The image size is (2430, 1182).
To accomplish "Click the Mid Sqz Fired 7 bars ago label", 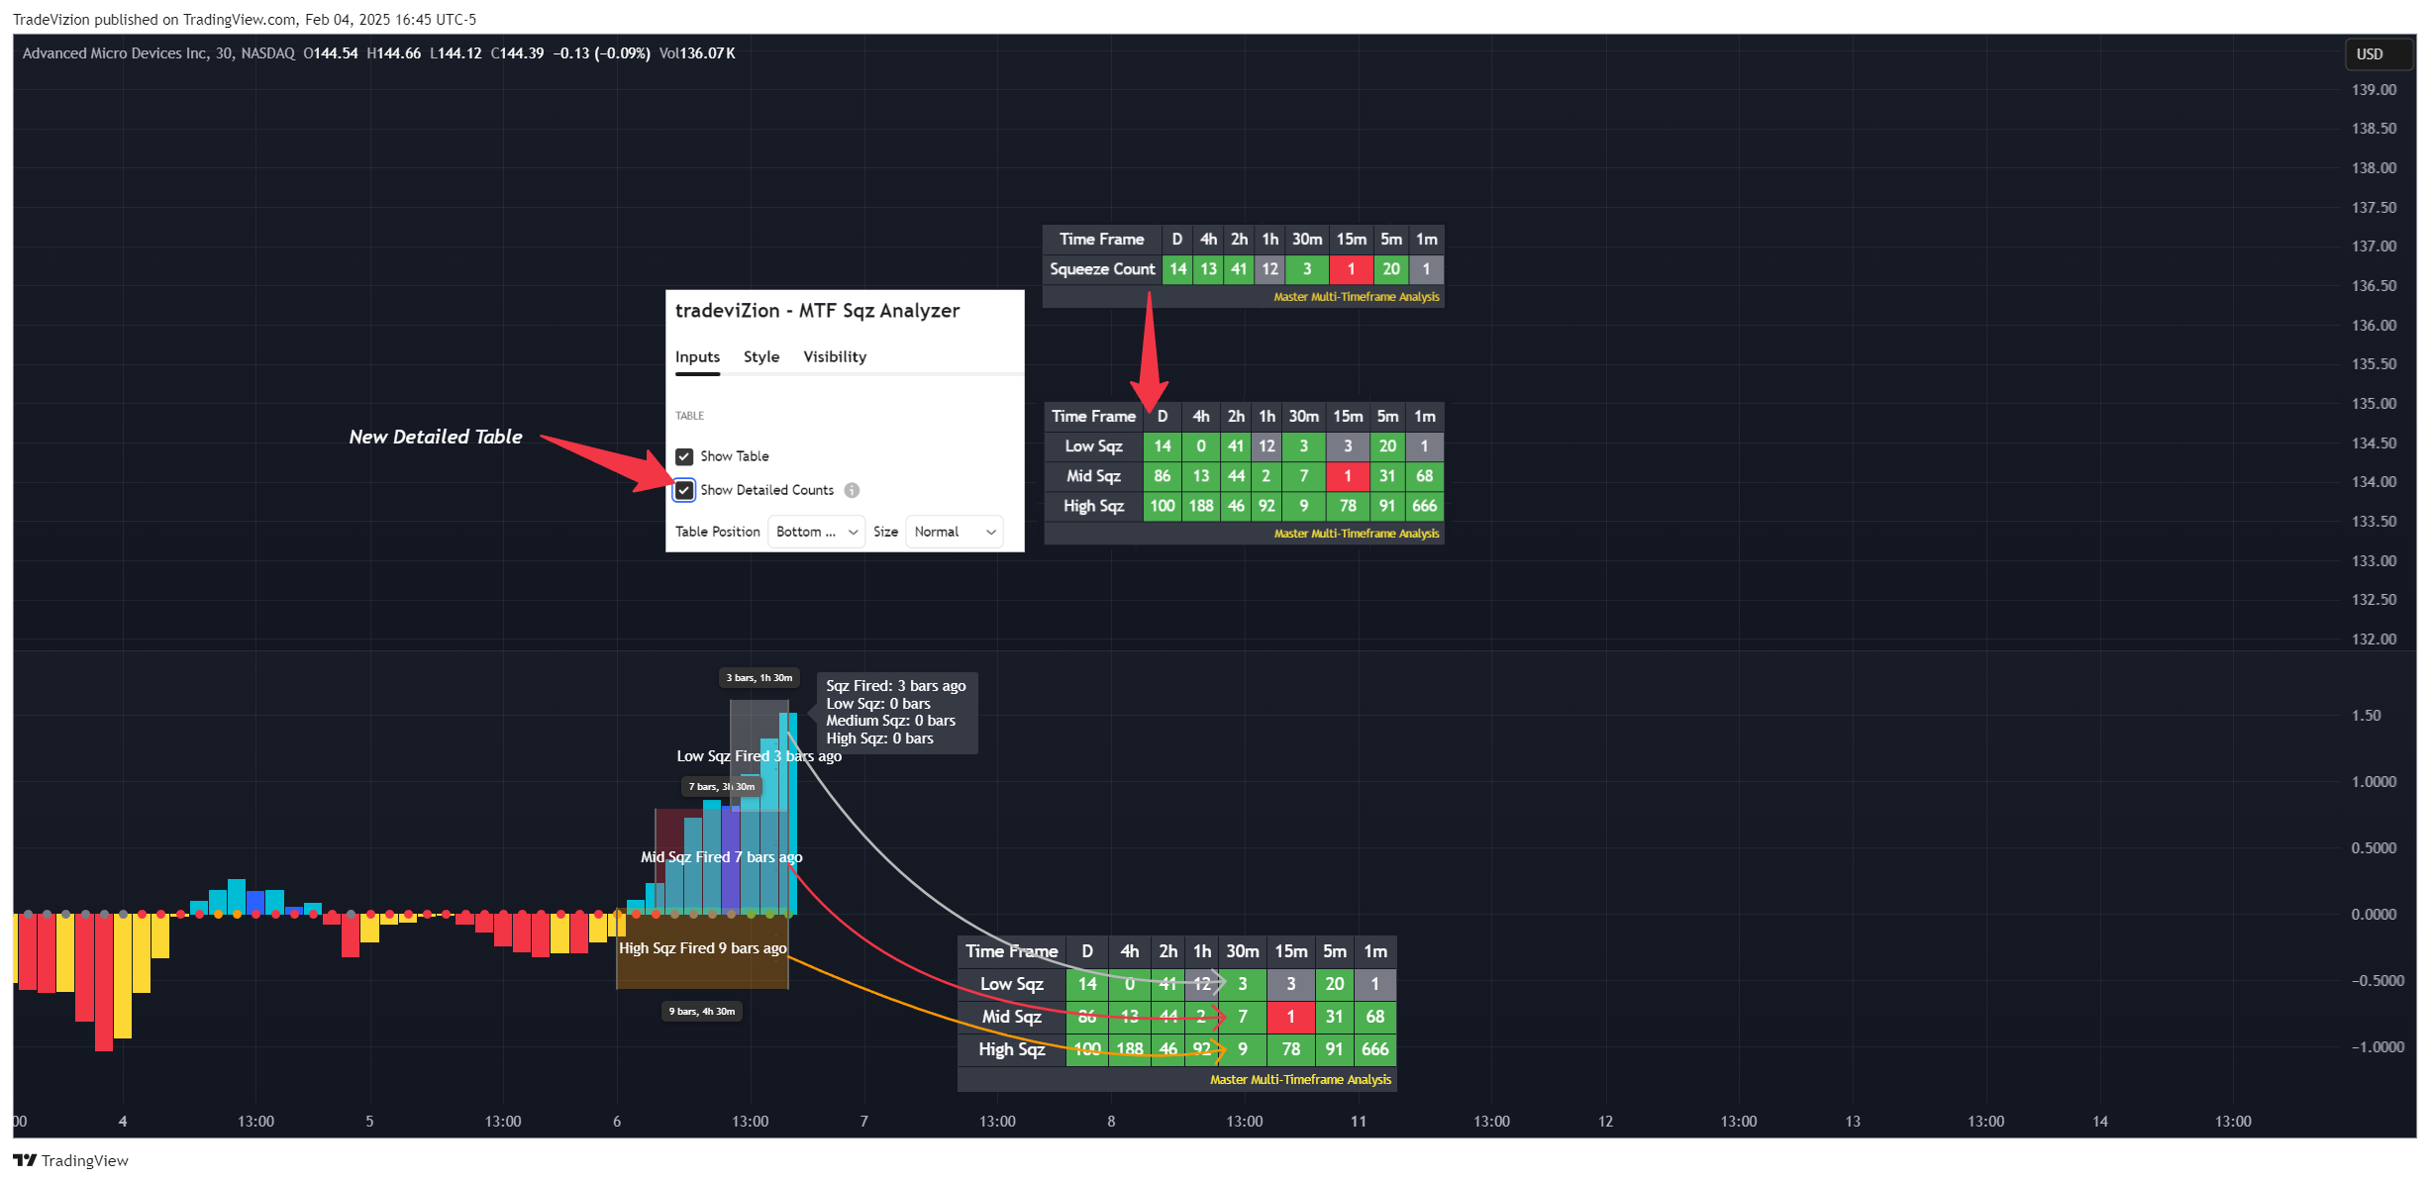I will coord(722,857).
